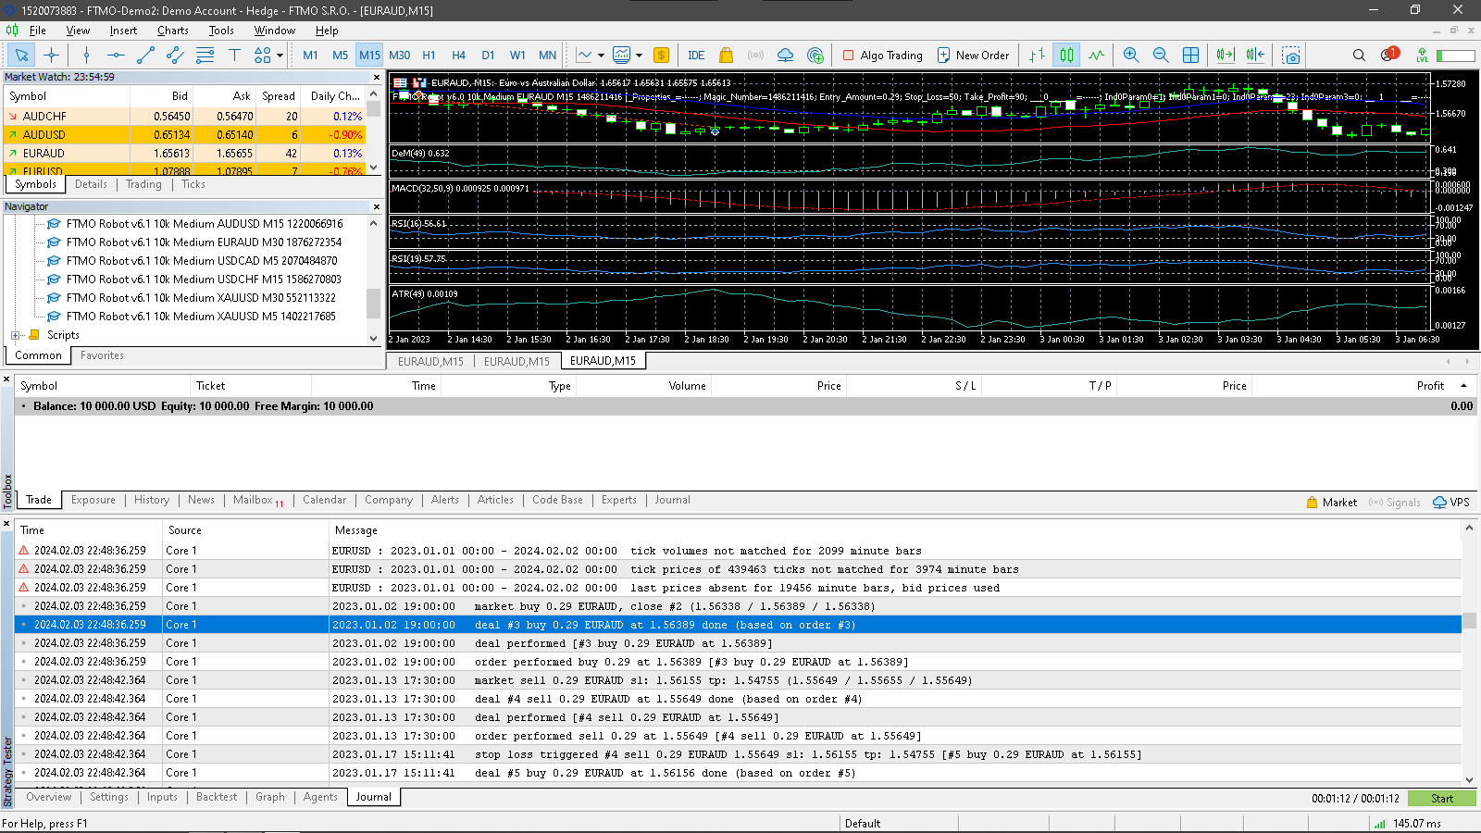Open the Charts menu
Image resolution: width=1481 pixels, height=833 pixels.
pyautogui.click(x=172, y=31)
